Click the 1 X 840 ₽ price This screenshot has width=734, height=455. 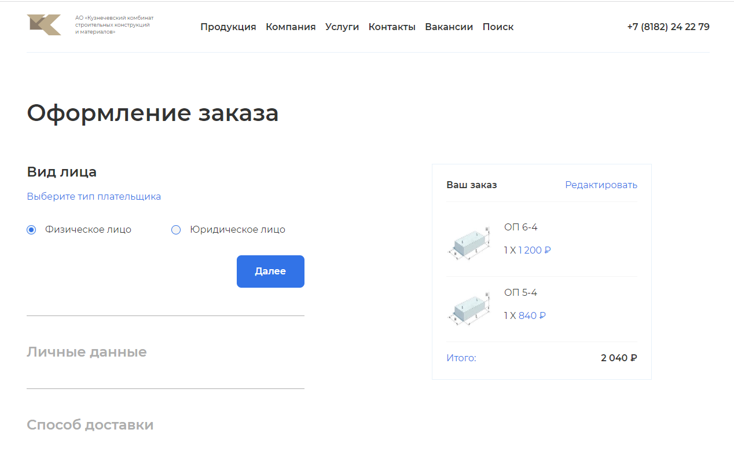pyautogui.click(x=525, y=316)
